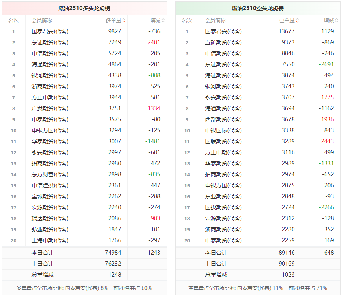Image resolution: width=342 pixels, height=297 pixels.
Task: Select 方正中期(代客) in long table
Action: (50, 97)
